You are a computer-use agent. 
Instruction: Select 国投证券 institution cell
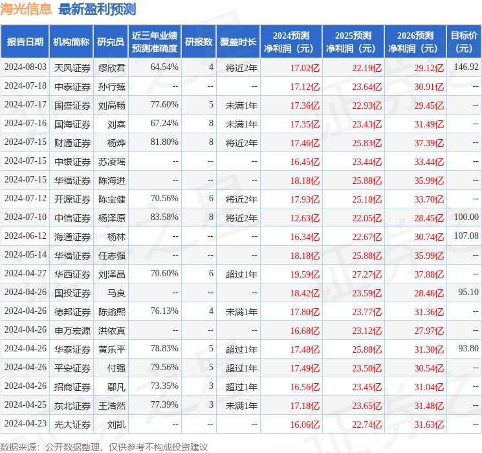tap(72, 293)
